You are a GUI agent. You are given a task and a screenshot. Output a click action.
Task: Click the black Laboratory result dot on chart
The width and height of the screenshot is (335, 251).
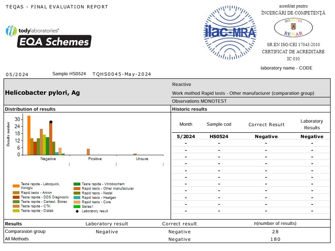(x=51, y=122)
